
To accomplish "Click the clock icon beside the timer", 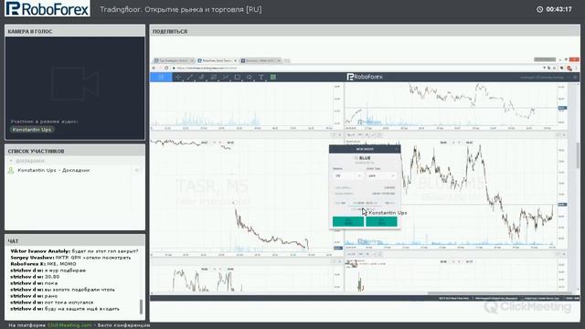I will [540, 9].
